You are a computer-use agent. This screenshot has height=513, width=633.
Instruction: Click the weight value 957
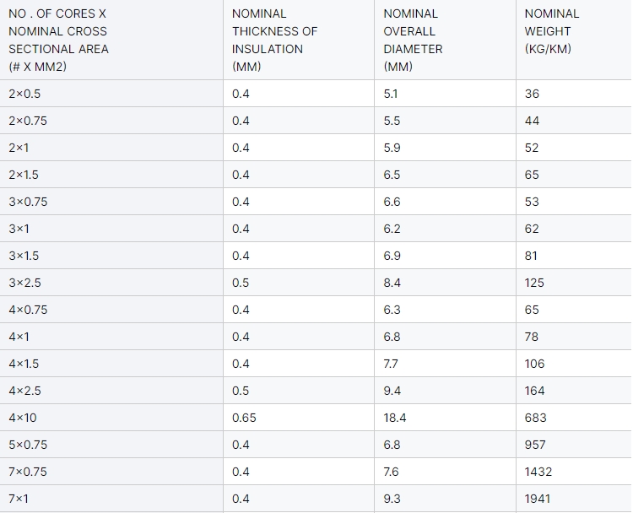[x=535, y=445]
